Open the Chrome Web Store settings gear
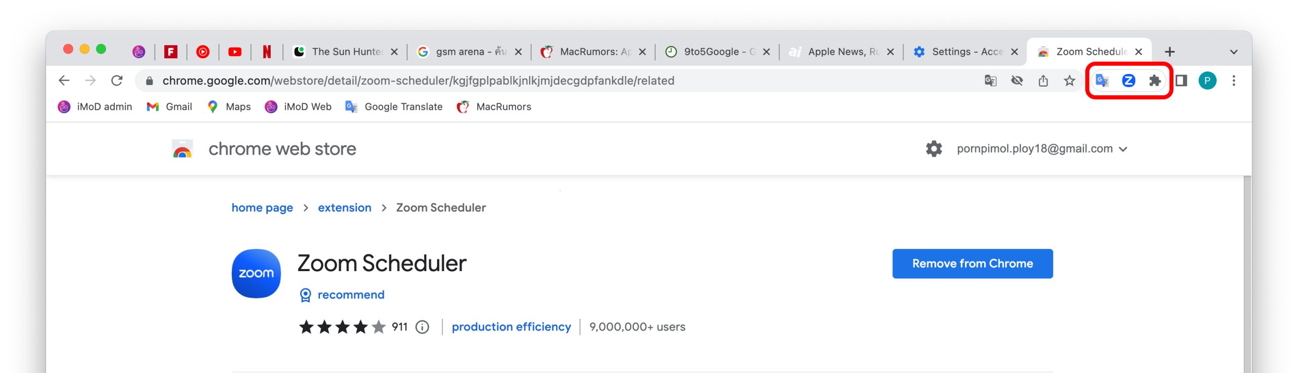The image size is (1298, 373). (x=933, y=149)
